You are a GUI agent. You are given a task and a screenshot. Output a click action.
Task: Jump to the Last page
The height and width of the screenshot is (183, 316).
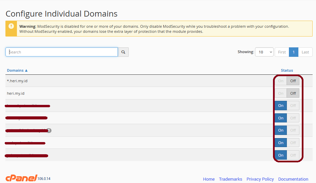coord(305,52)
